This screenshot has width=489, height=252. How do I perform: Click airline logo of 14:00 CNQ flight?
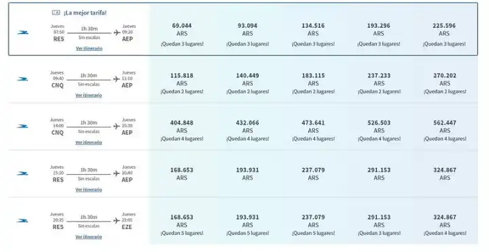[22, 126]
